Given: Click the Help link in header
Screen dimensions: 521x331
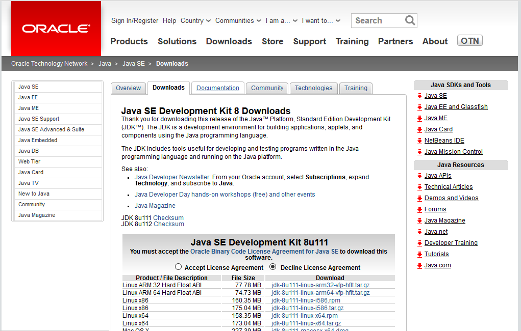Looking at the screenshot, I should [169, 20].
